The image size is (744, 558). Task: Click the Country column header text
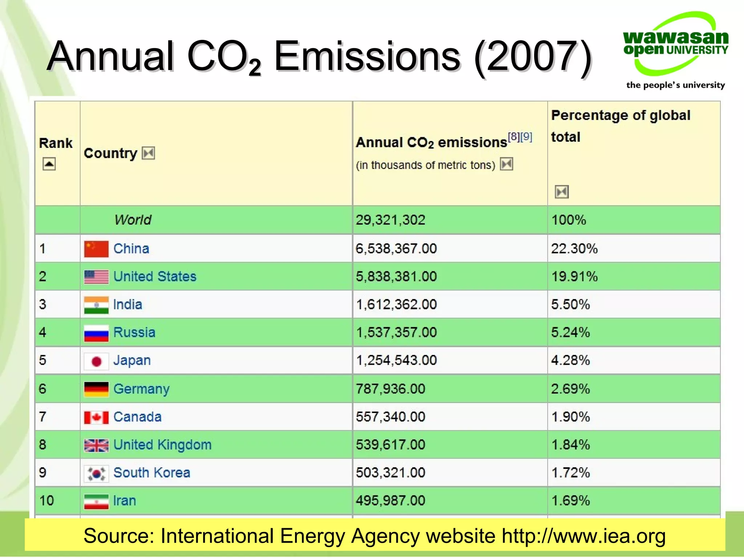tap(110, 153)
